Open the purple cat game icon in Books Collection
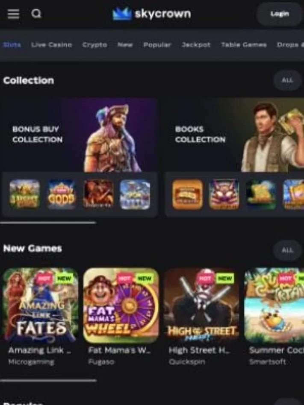Screen dimensions: 304x405 [224, 194]
